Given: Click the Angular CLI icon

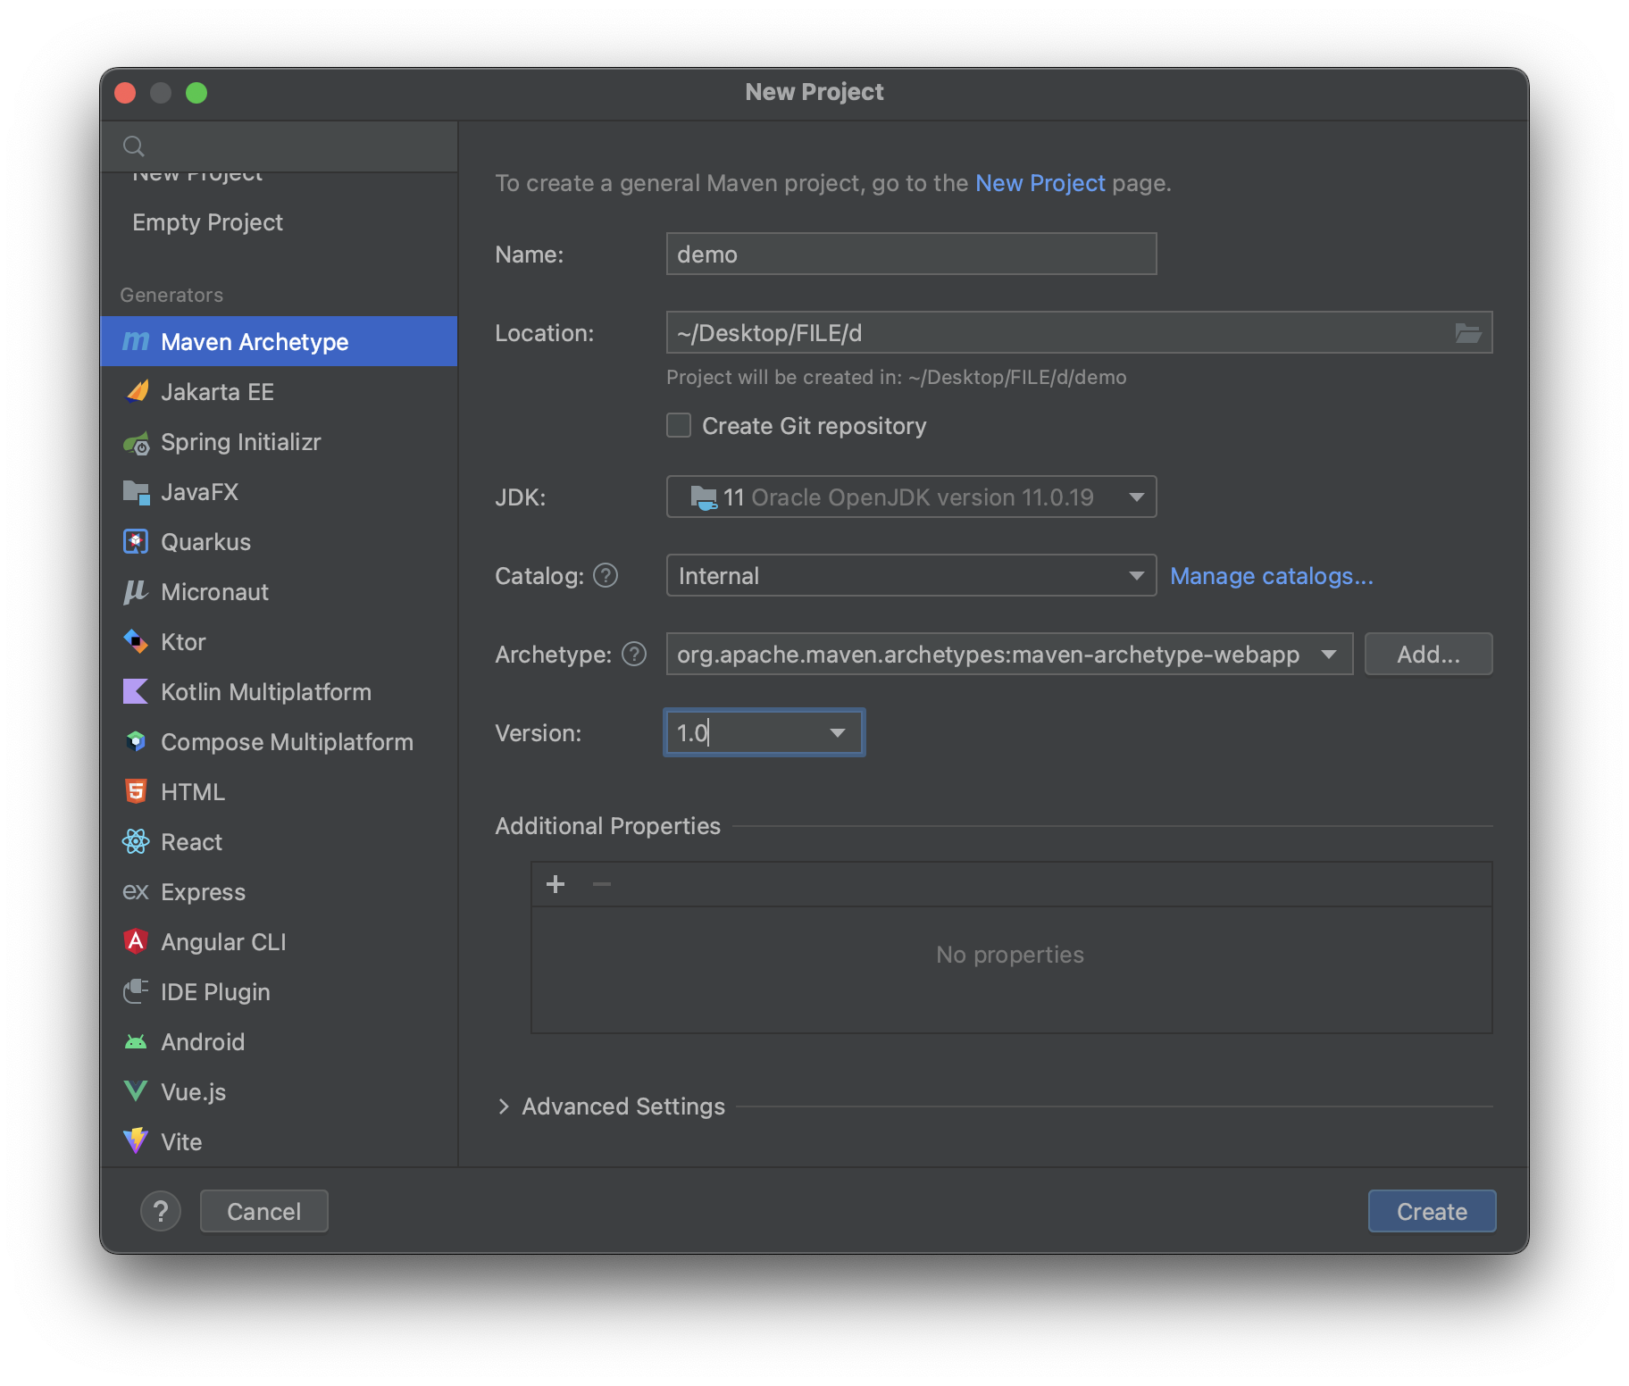Looking at the screenshot, I should click(136, 941).
